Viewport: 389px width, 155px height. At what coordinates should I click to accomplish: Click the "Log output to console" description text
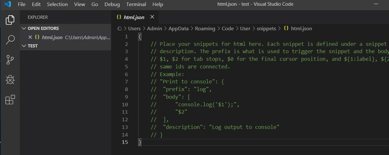pos(244,127)
